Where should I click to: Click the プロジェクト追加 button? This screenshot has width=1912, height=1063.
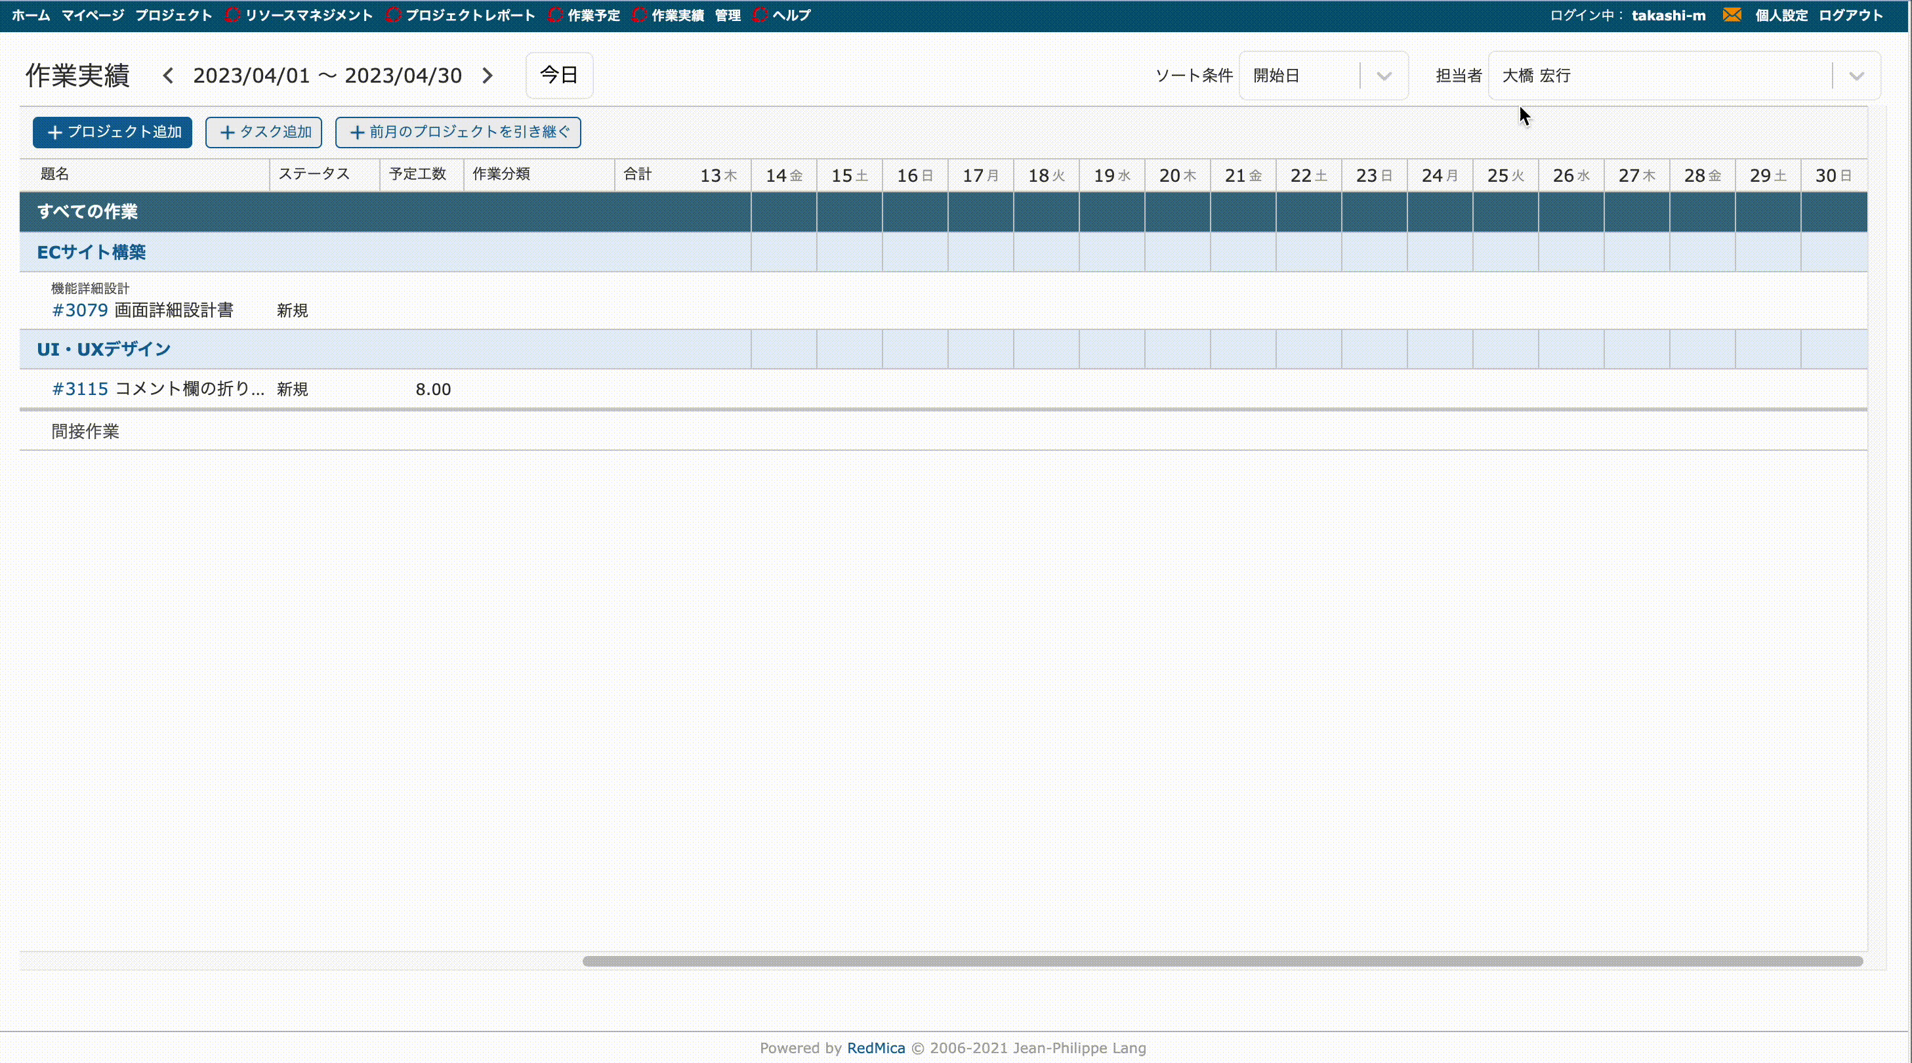pyautogui.click(x=113, y=132)
